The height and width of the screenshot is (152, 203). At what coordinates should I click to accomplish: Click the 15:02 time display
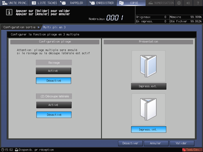pos(9,150)
